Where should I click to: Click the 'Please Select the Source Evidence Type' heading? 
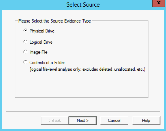[55, 21]
